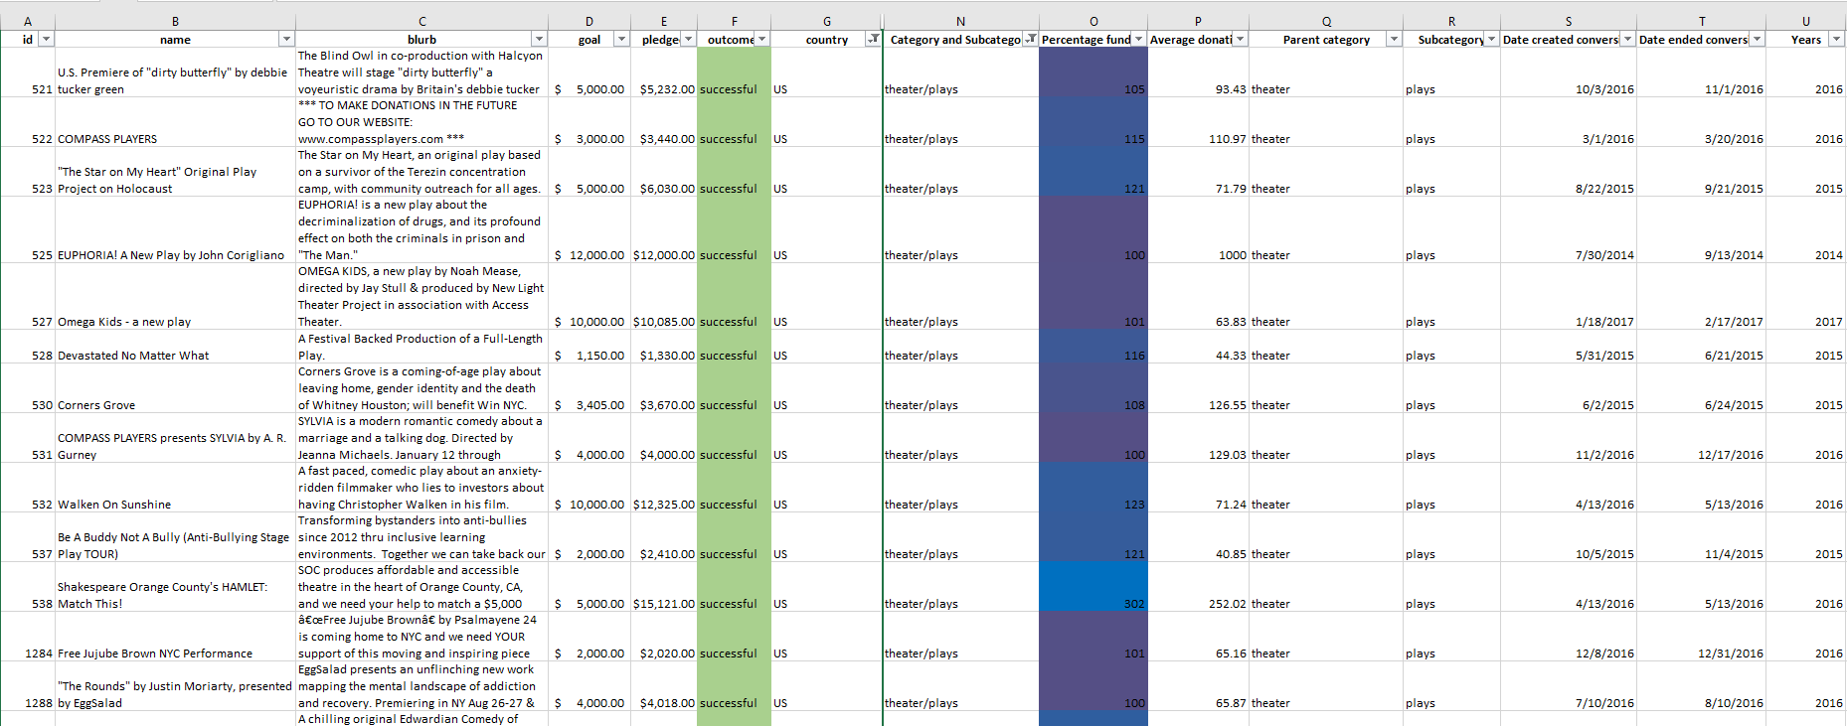
Task: Open the Subcategory column filter dropdown
Action: pyautogui.click(x=1491, y=39)
